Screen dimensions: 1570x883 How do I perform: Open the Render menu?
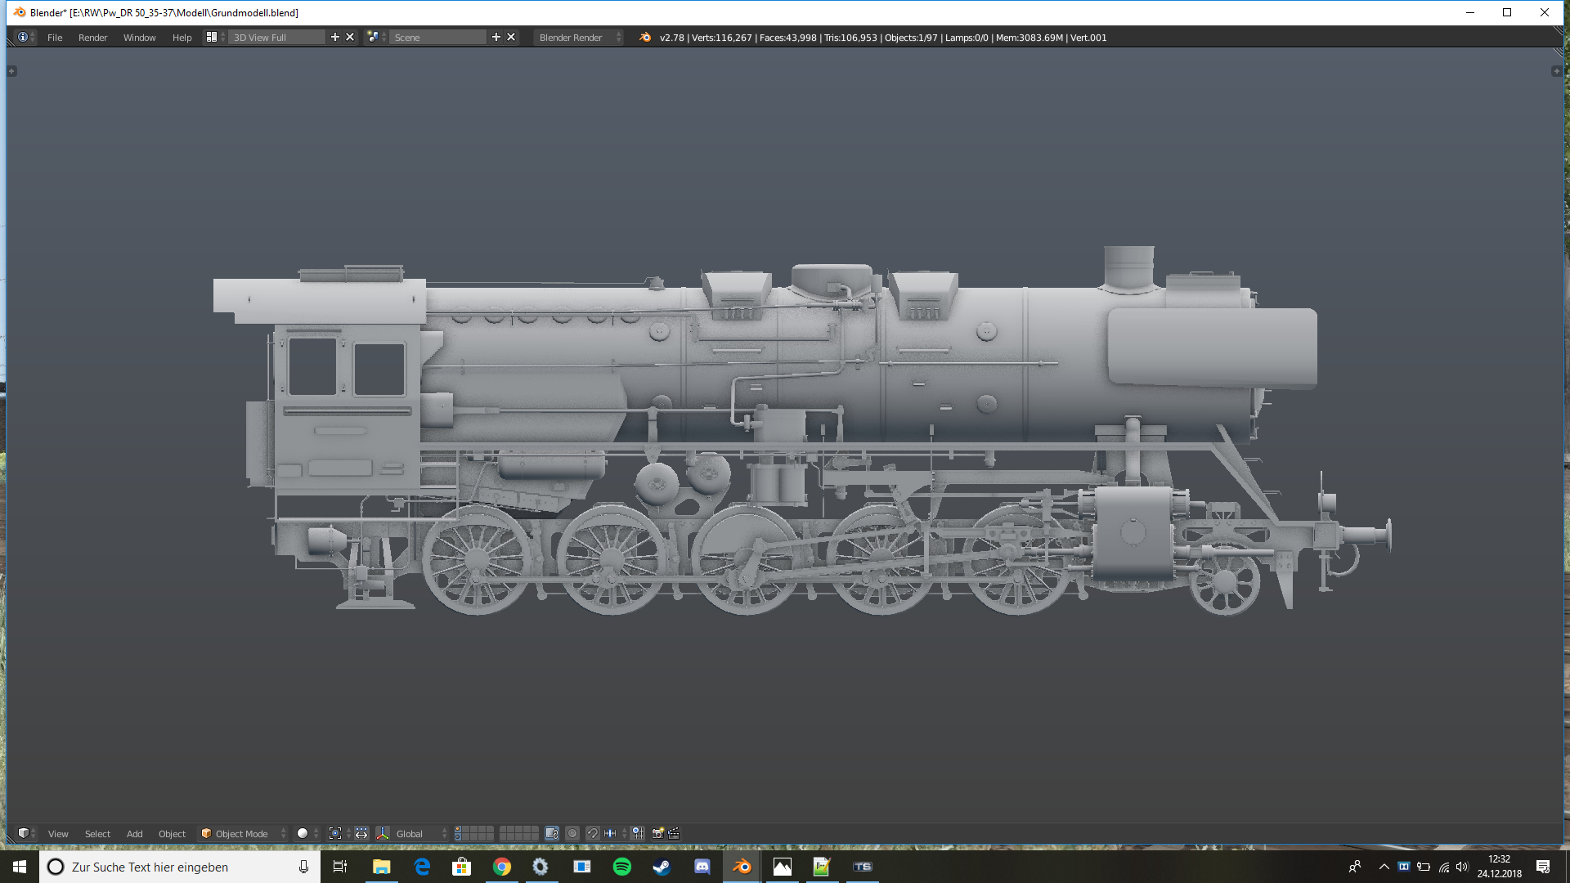click(x=92, y=38)
